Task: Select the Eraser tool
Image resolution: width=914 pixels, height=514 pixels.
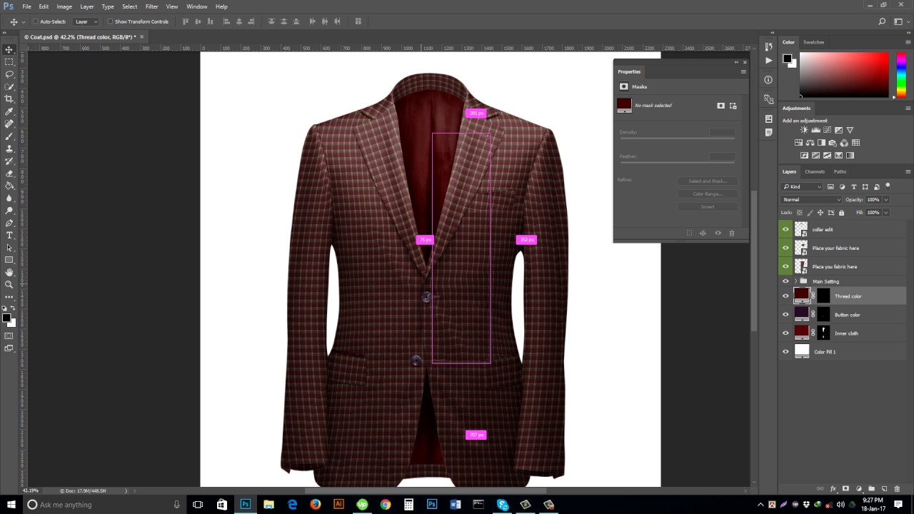Action: pos(9,173)
